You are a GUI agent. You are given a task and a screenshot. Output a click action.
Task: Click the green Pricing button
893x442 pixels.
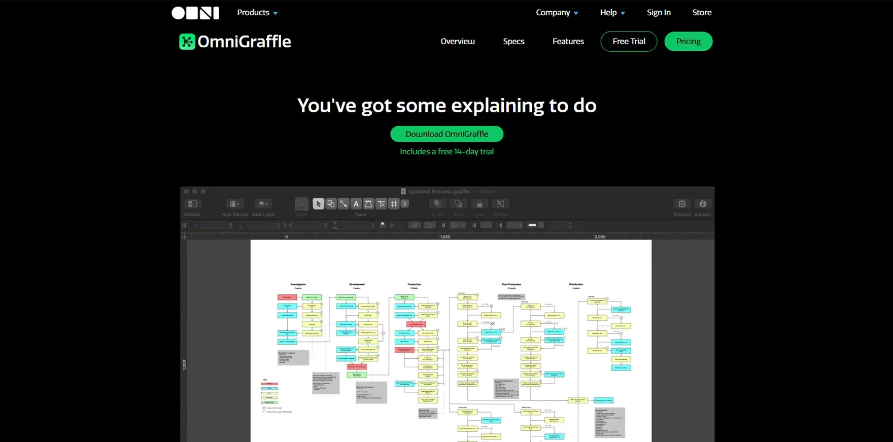[x=688, y=42]
